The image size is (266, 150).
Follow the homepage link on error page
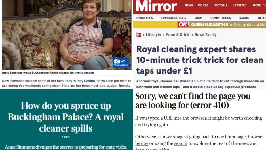[x=235, y=137]
